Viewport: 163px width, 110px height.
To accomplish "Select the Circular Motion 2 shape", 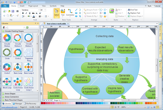I will (x=18, y=38).
